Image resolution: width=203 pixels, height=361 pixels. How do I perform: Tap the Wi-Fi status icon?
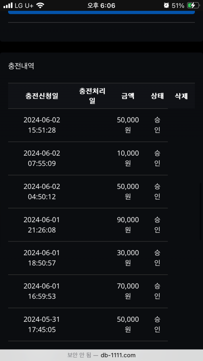click(40, 5)
